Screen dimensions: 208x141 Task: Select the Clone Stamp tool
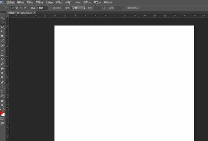(x=2, y=55)
